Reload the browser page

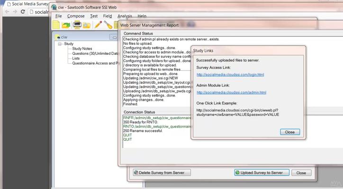tap(23, 11)
